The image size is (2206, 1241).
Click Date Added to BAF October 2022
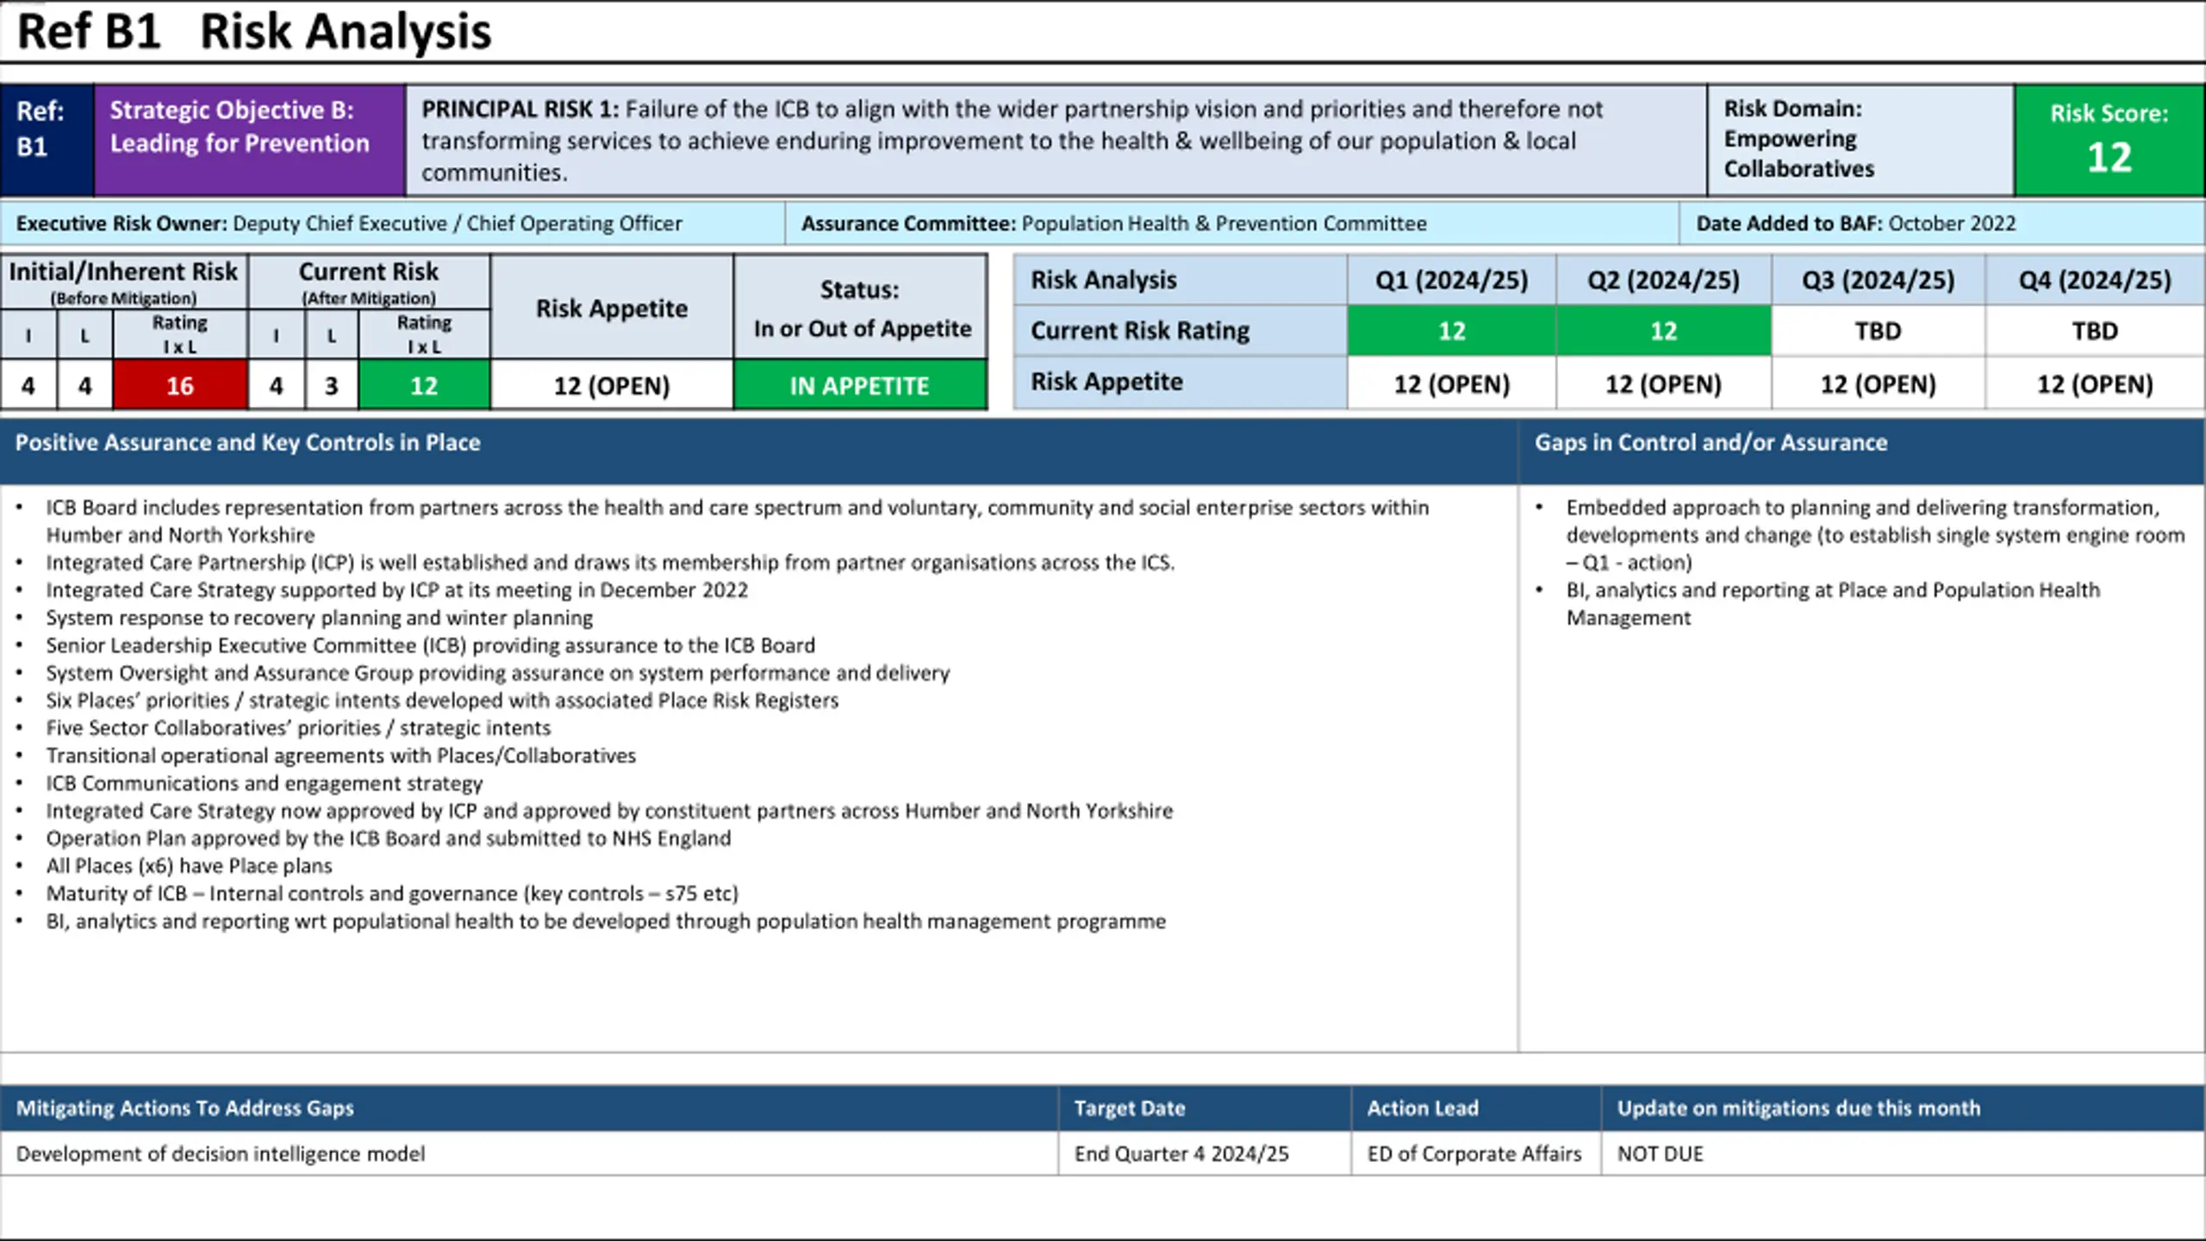click(1855, 224)
